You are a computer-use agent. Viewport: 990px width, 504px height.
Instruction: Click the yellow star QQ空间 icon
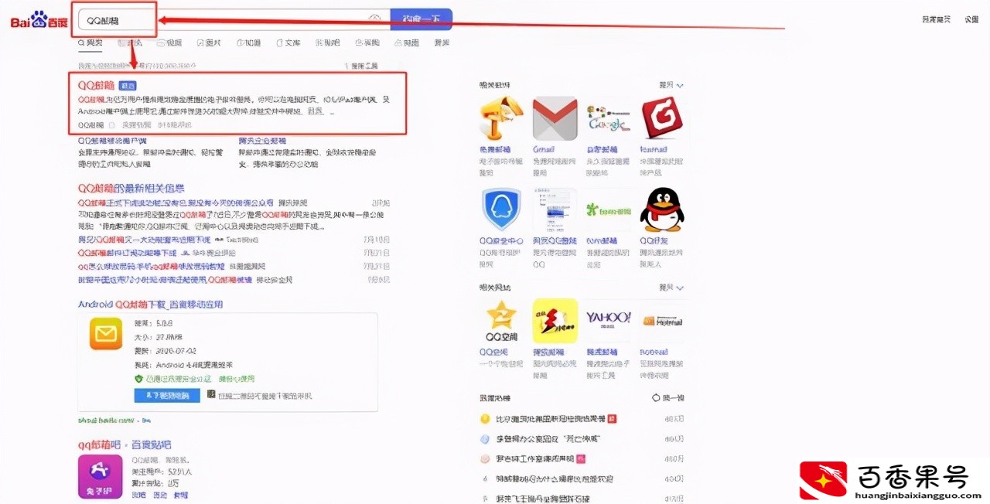pyautogui.click(x=502, y=321)
